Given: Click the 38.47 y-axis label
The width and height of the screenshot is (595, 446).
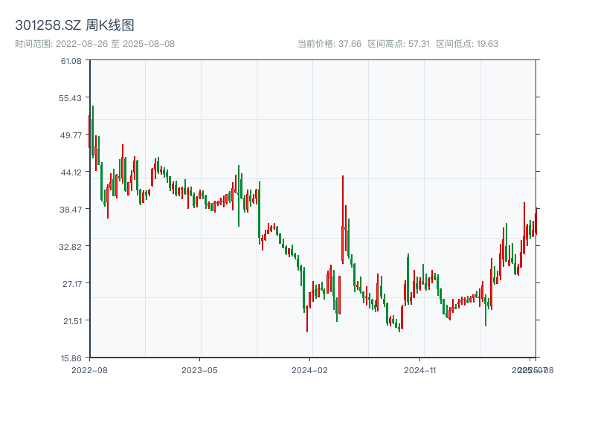Looking at the screenshot, I should coord(71,209).
